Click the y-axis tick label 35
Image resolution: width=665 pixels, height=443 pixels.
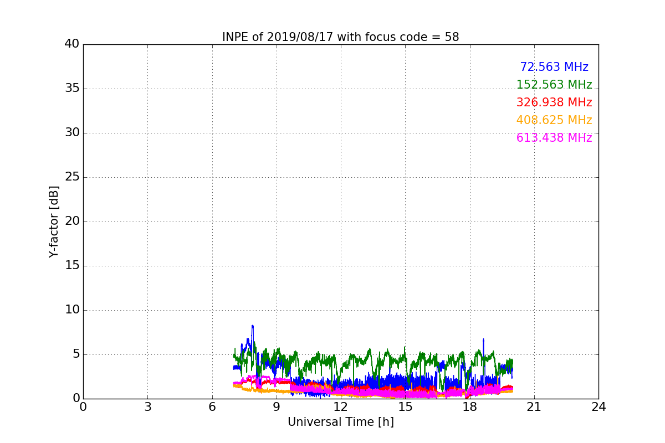coord(72,89)
